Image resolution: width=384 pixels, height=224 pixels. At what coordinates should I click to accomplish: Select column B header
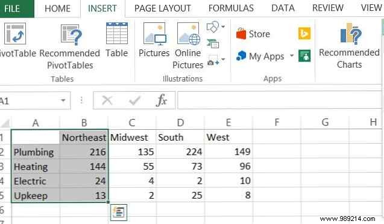point(84,123)
